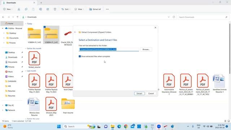The height and width of the screenshot is (130, 231).
Task: Focus the Search Downloads box
Action: tap(203, 17)
